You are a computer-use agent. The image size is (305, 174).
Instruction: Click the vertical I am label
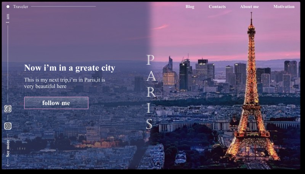click(x=8, y=19)
